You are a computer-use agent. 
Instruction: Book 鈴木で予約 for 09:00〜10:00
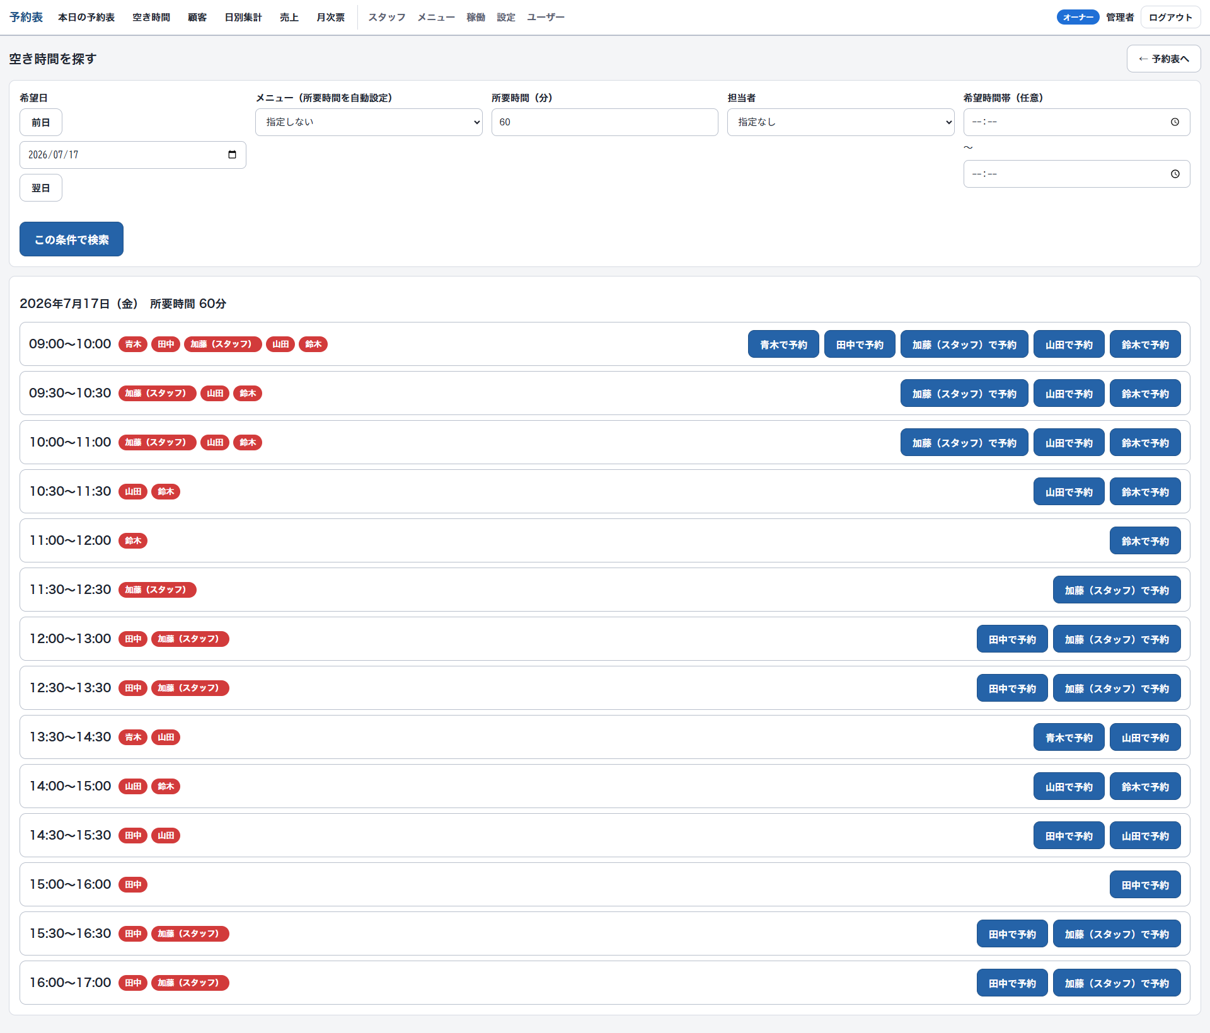coord(1145,344)
